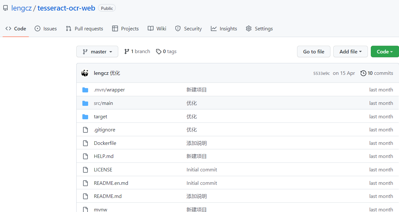The image size is (399, 212).
Task: Click the file icon next to README.en.md
Action: [85, 183]
